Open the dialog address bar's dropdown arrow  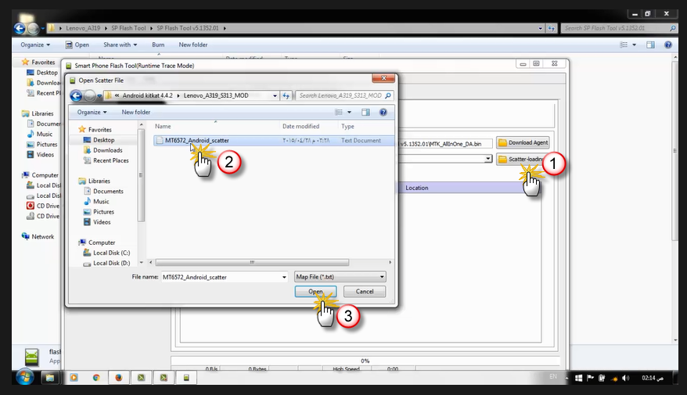click(x=275, y=95)
